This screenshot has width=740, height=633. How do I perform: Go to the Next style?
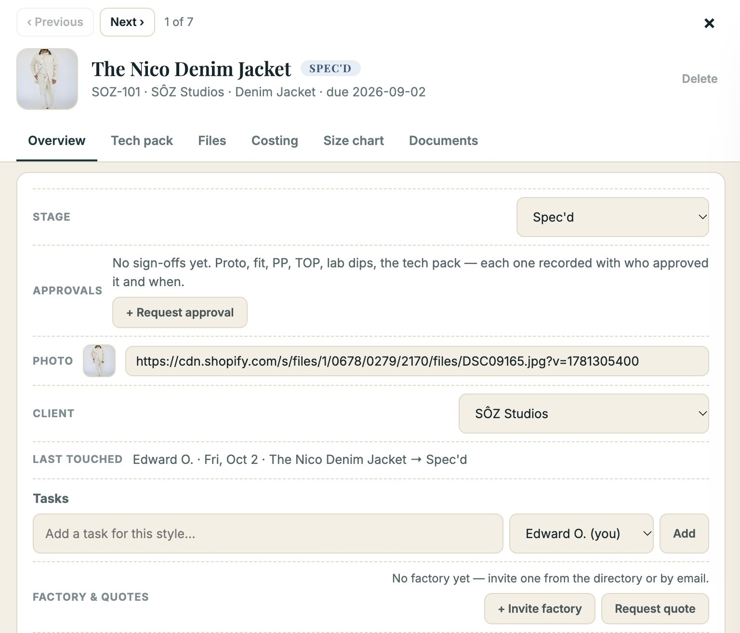click(127, 22)
